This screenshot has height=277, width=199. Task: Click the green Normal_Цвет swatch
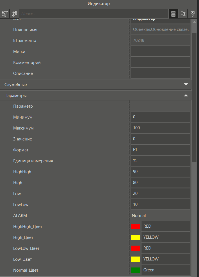coord(135,270)
